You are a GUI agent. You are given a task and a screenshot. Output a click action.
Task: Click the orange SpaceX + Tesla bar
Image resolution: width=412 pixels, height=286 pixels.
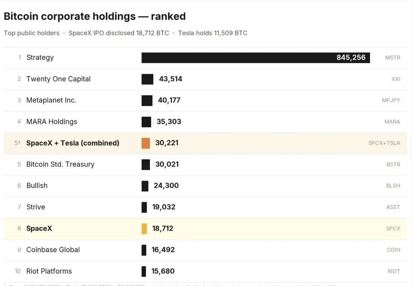146,143
